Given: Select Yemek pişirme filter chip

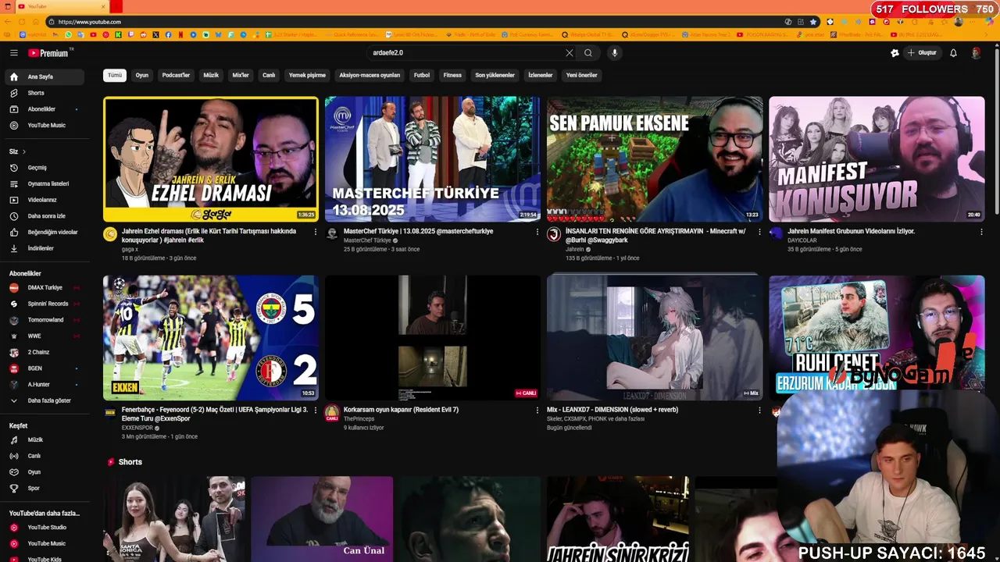Looking at the screenshot, I should [307, 76].
